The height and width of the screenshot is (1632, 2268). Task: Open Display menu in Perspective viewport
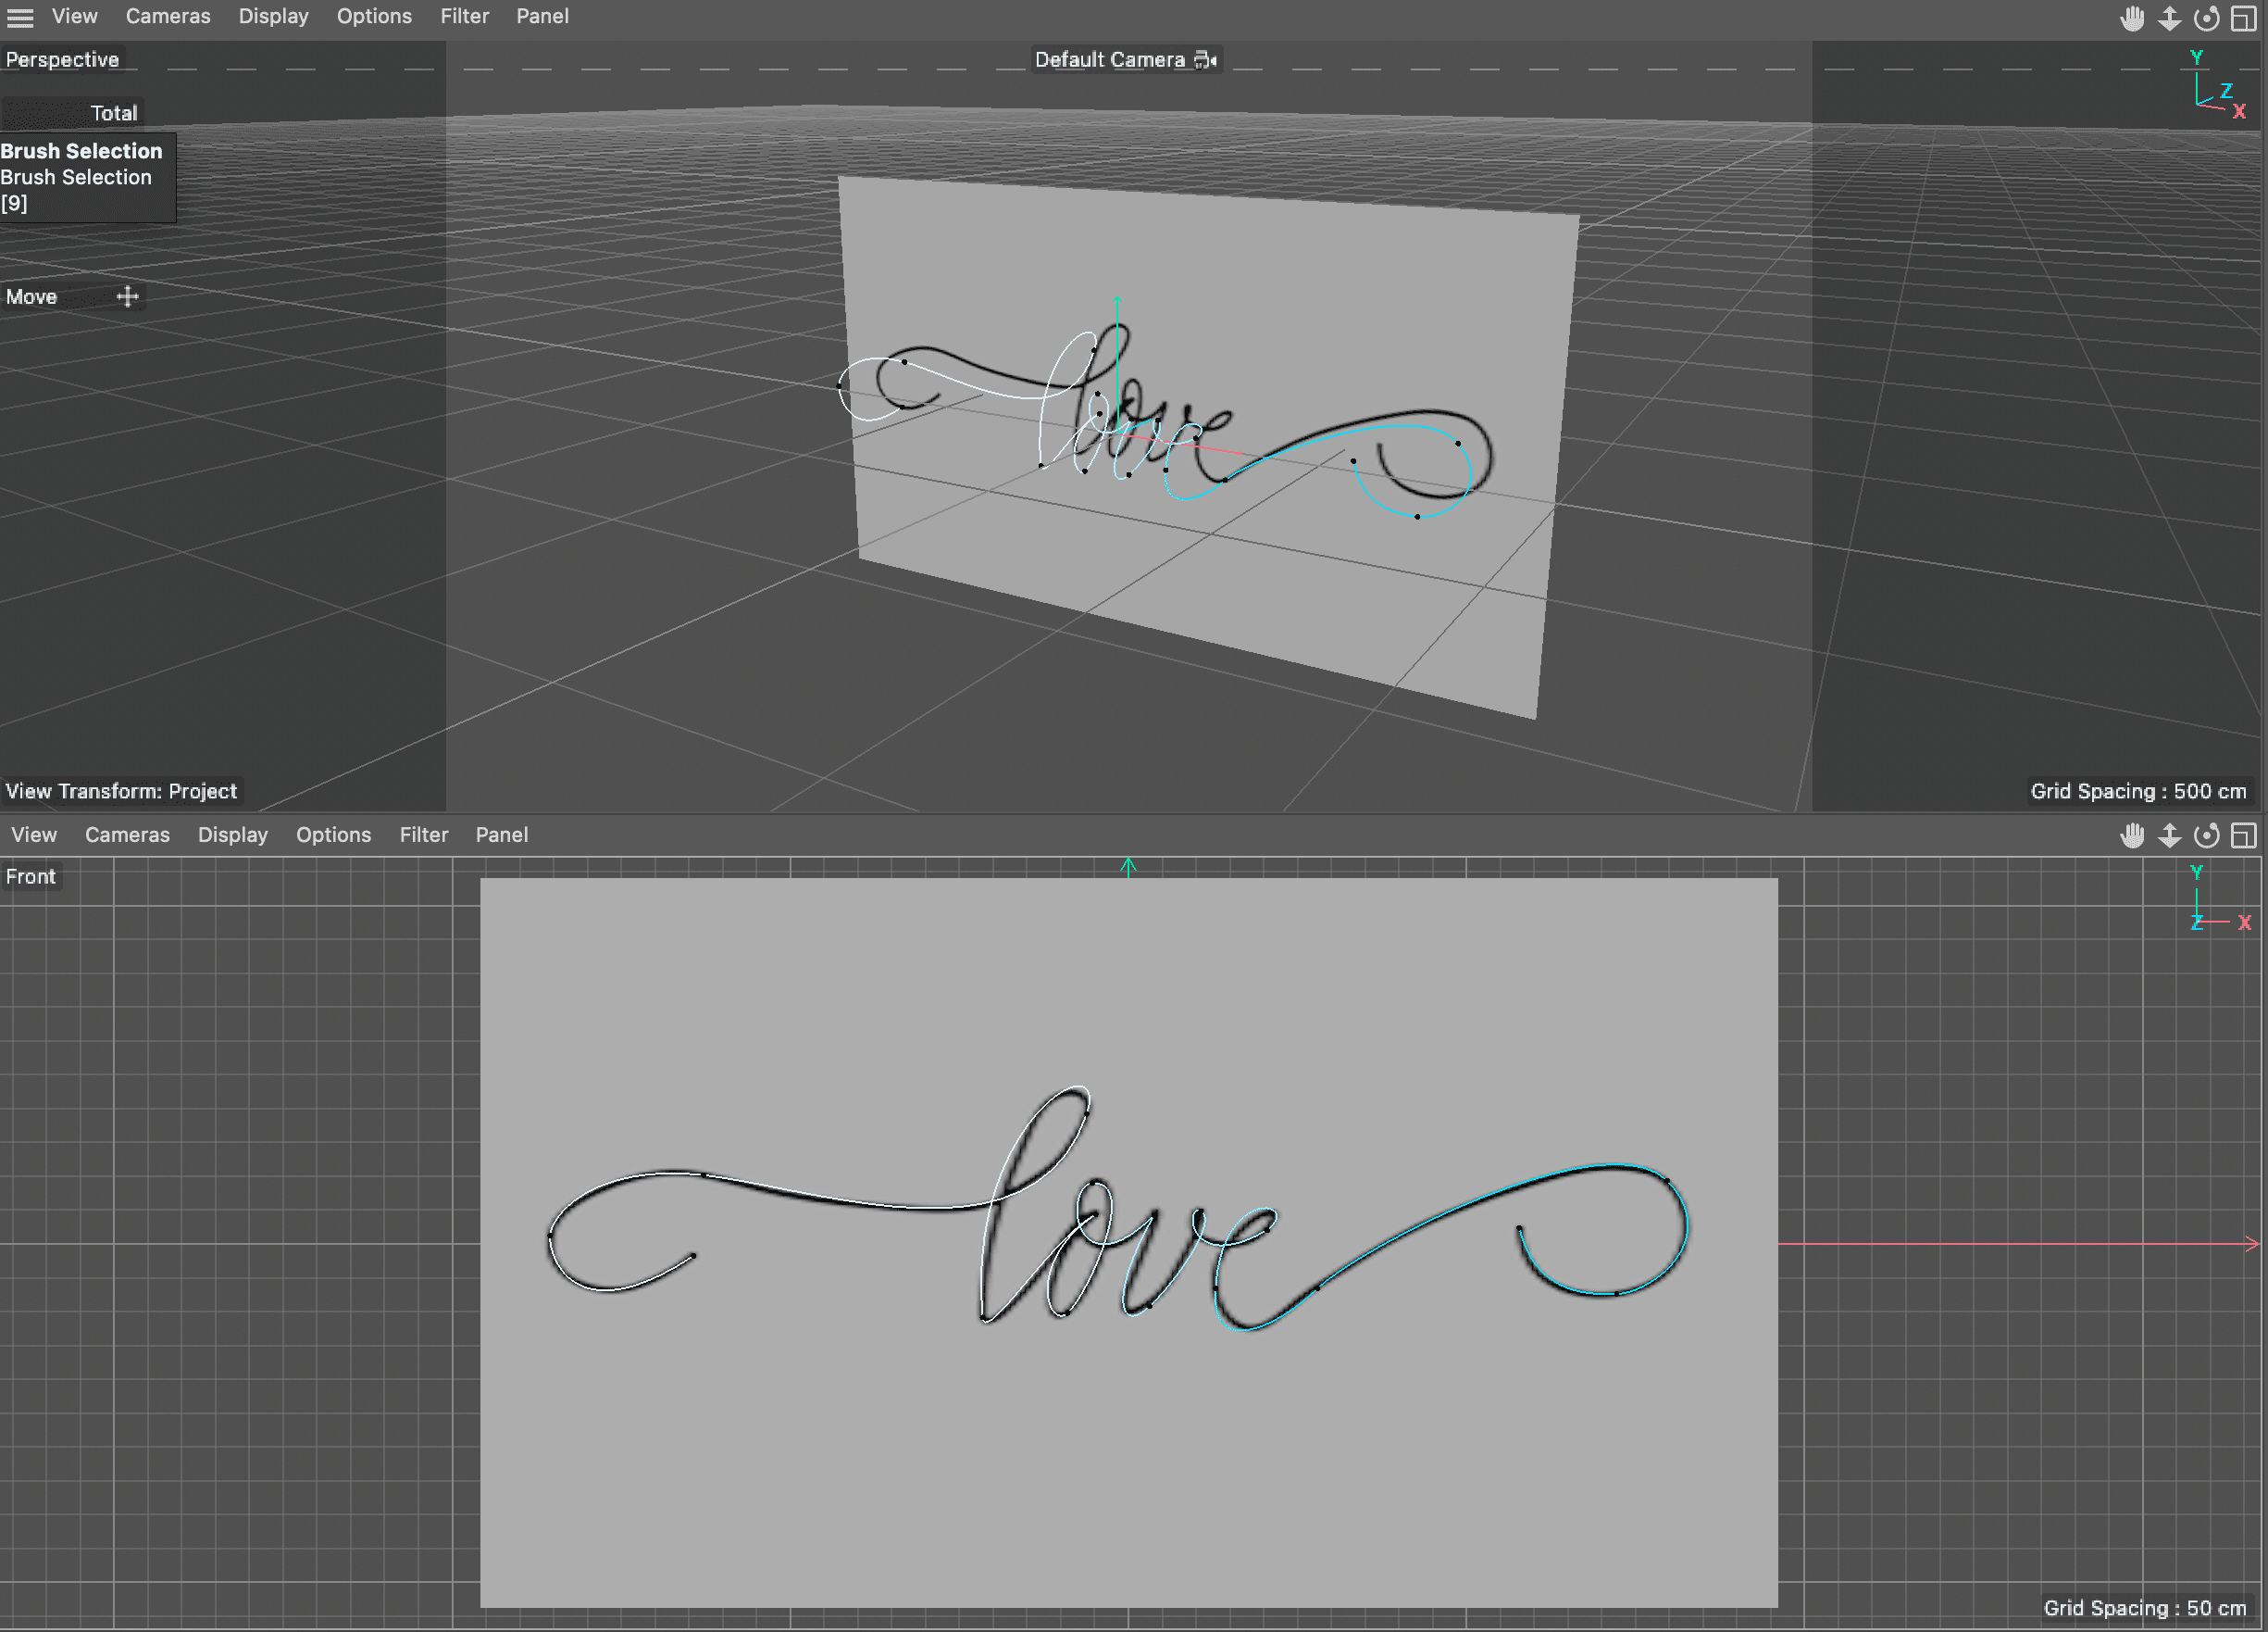273,16
